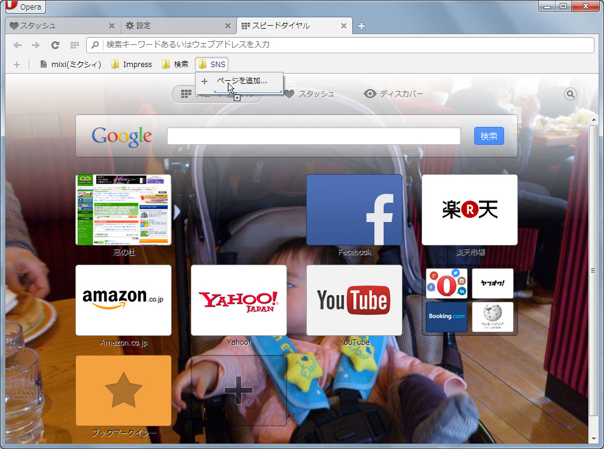Go back with the back arrow
Viewport: 604px width, 449px height.
[x=17, y=45]
